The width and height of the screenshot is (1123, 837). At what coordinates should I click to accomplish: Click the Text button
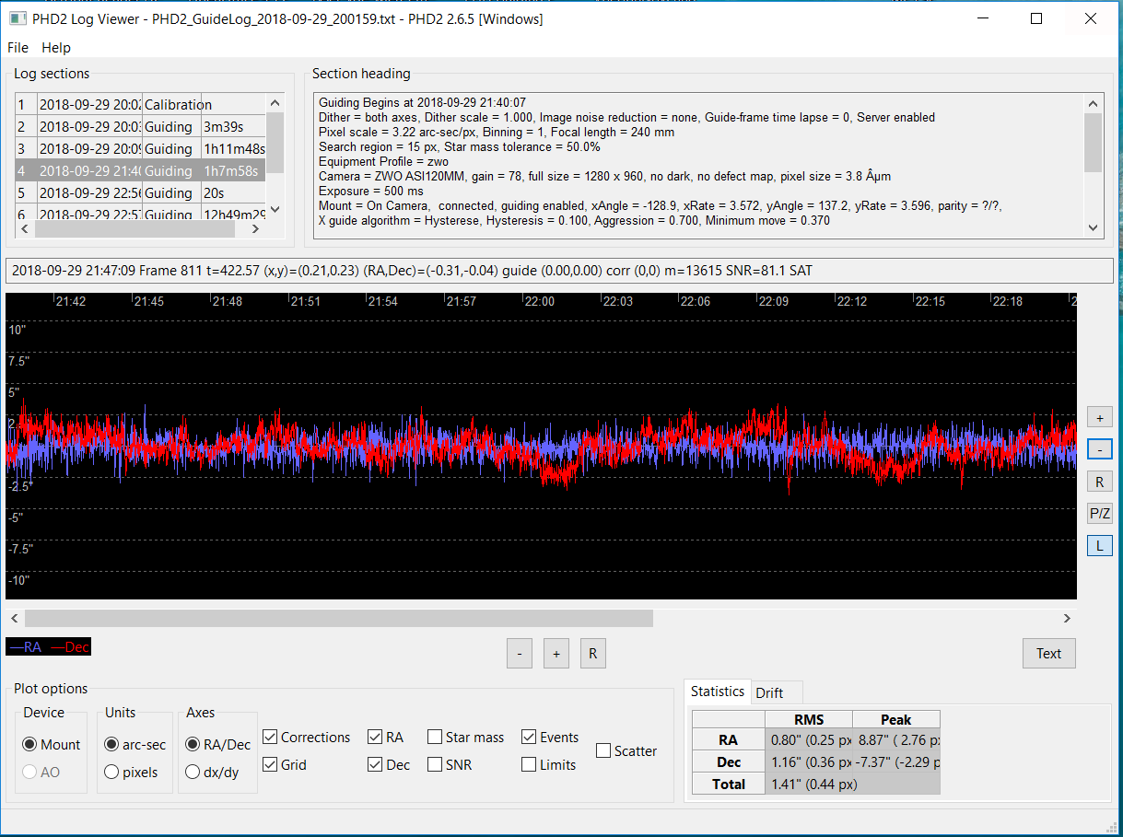pyautogui.click(x=1049, y=654)
